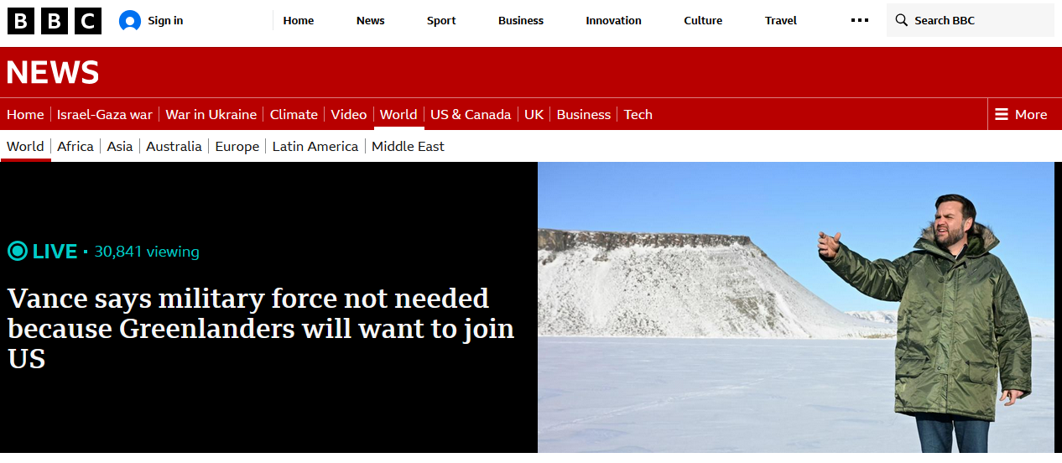Select the War in Ukraine section
This screenshot has width=1062, height=463.
click(x=211, y=114)
